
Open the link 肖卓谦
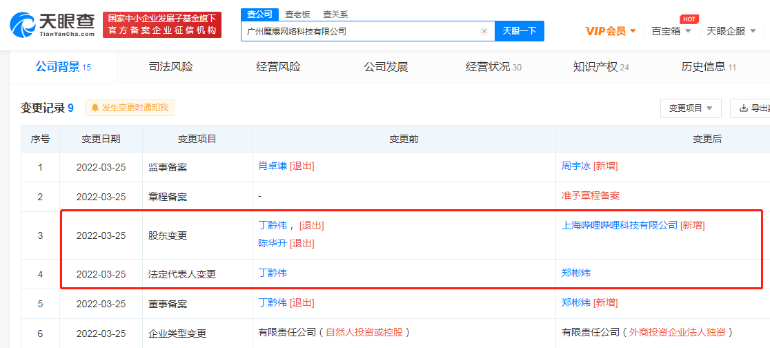click(x=273, y=166)
